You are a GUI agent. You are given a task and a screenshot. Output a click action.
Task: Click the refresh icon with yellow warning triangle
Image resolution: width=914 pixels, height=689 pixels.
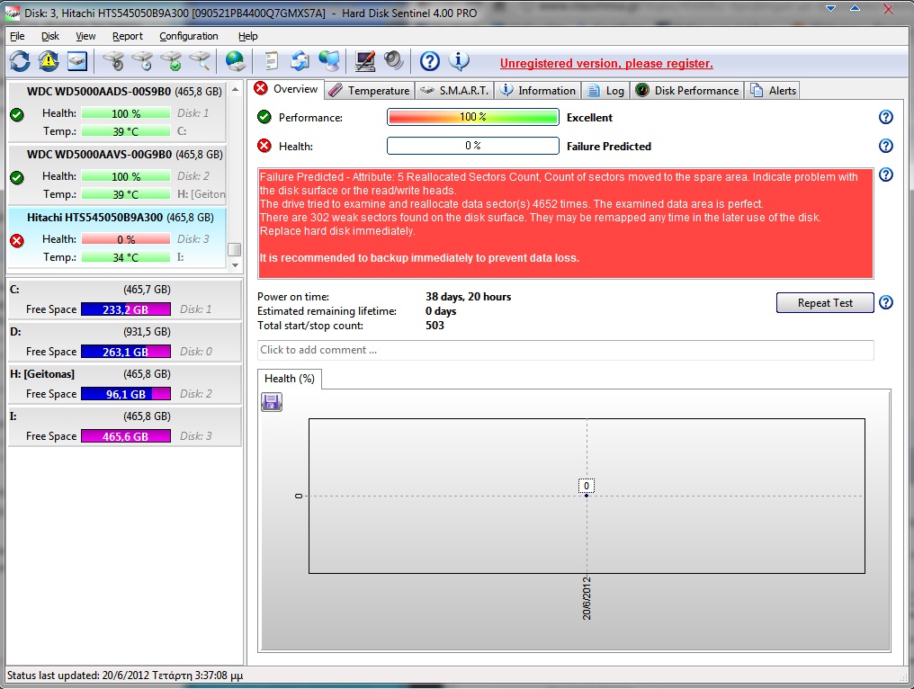(49, 60)
